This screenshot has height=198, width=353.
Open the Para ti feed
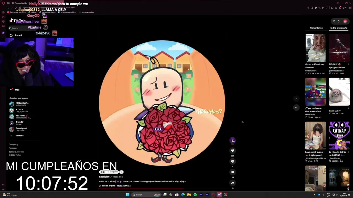(x=16, y=35)
